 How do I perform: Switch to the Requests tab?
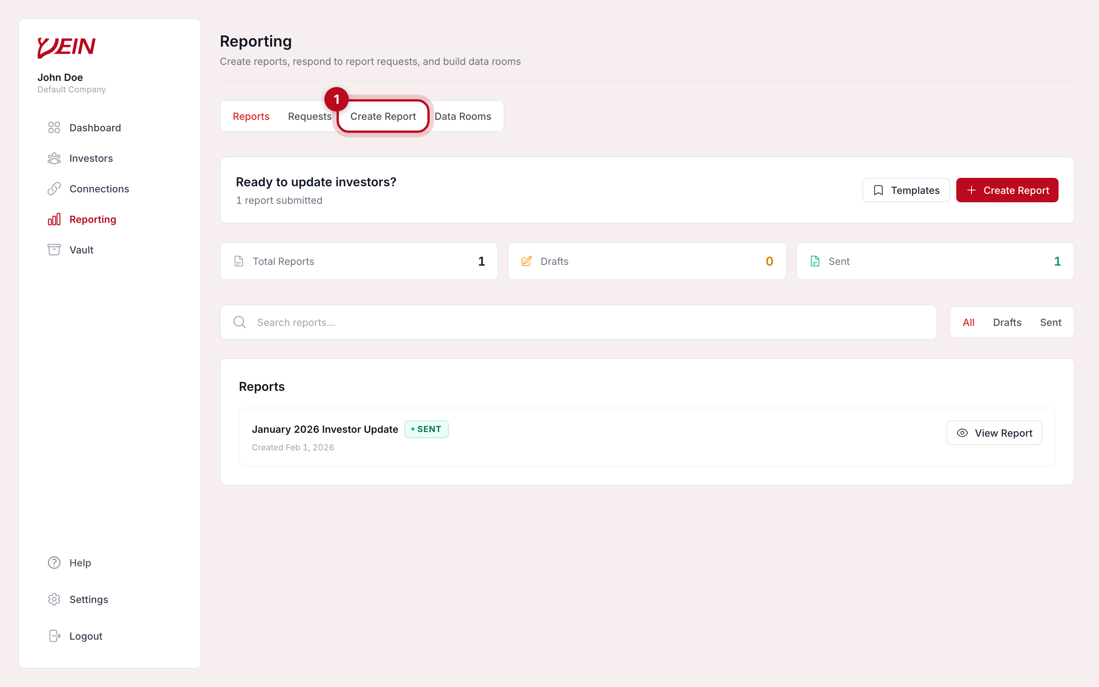(x=310, y=116)
